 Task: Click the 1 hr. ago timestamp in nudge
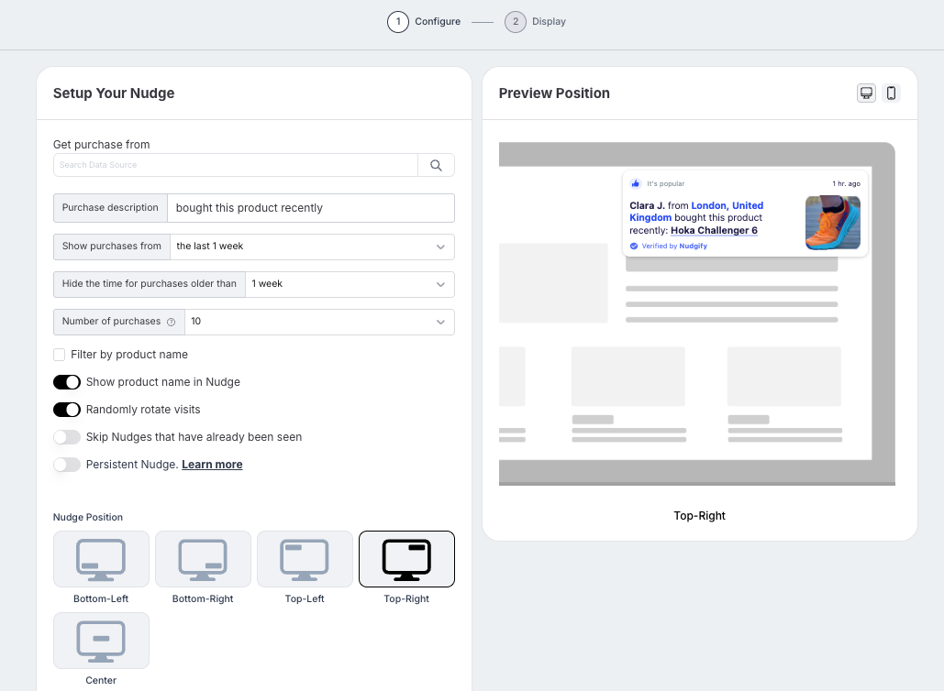[x=847, y=183]
